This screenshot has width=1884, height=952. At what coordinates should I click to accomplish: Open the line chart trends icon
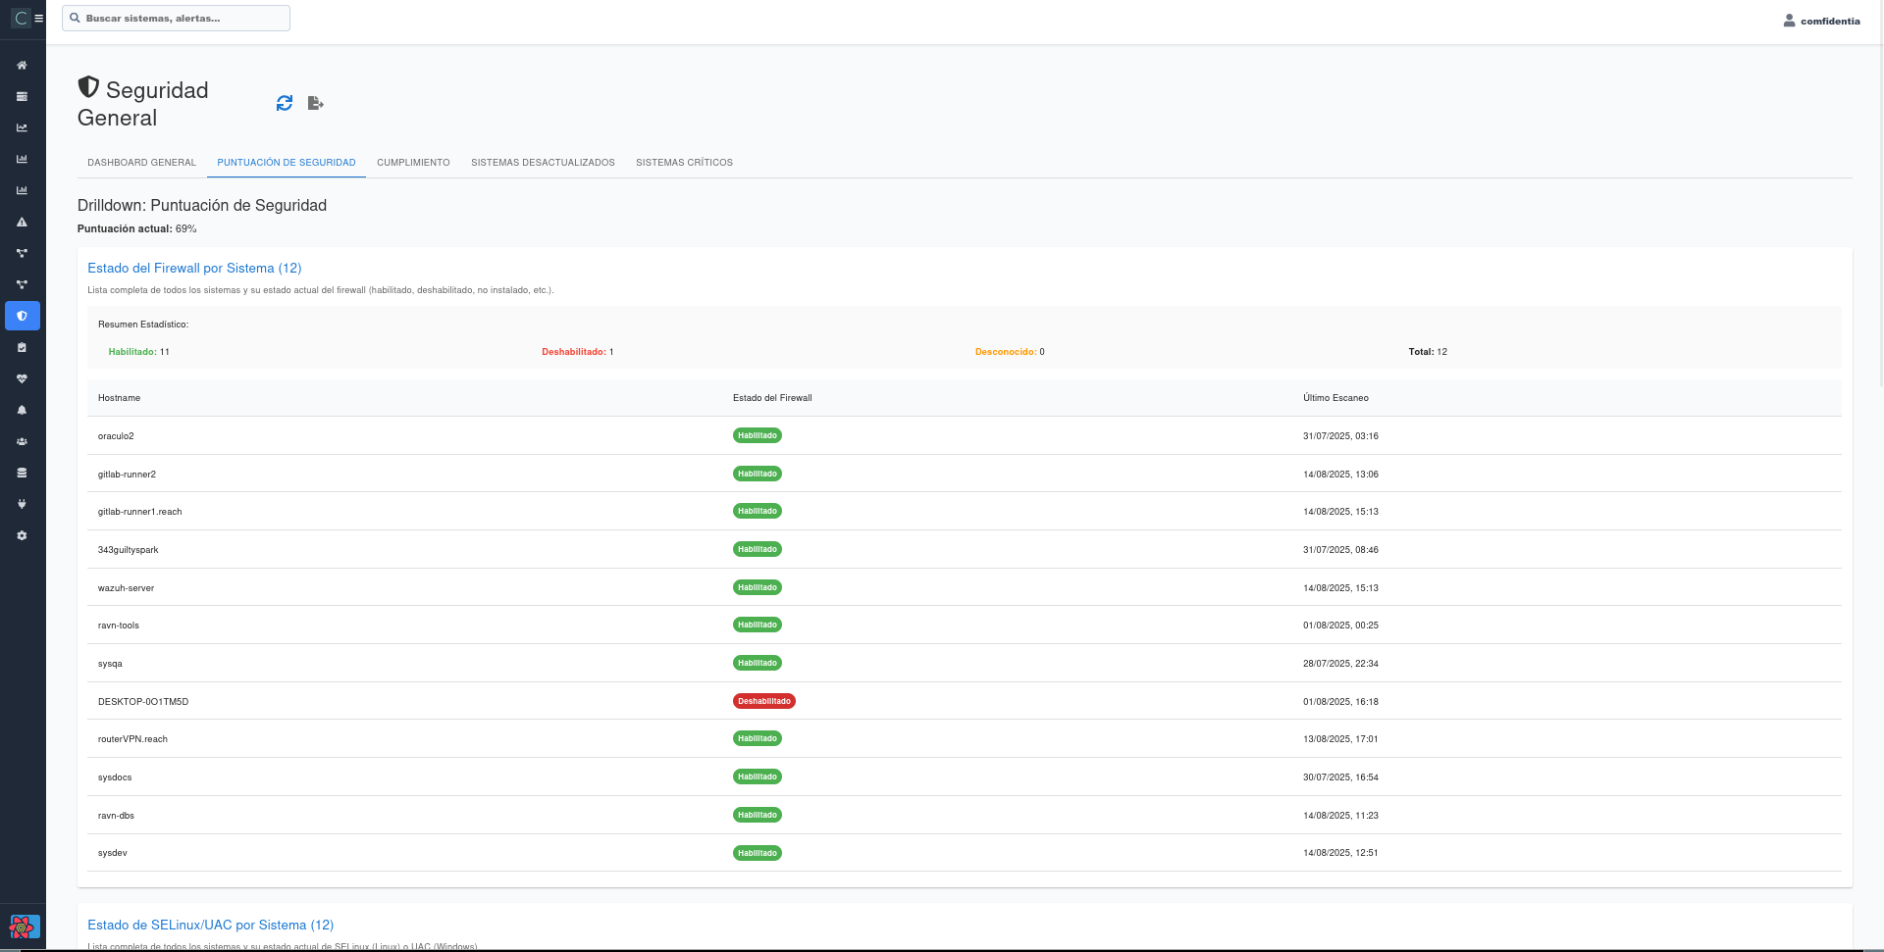coord(22,128)
